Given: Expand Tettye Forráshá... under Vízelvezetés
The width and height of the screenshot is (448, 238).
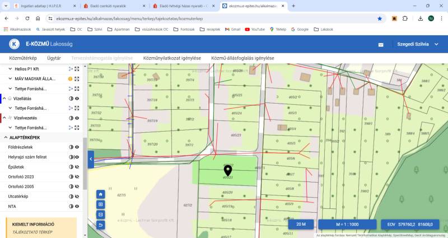Looking at the screenshot, I should (x=10, y=128).
